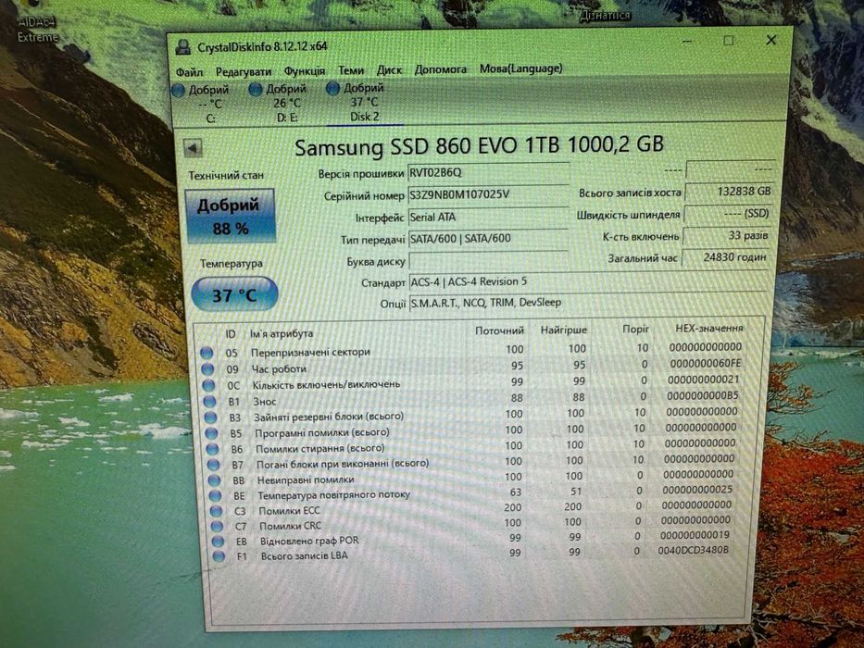This screenshot has height=648, width=864.
Task: Click status icon for Час роботи row
Action: 207,369
